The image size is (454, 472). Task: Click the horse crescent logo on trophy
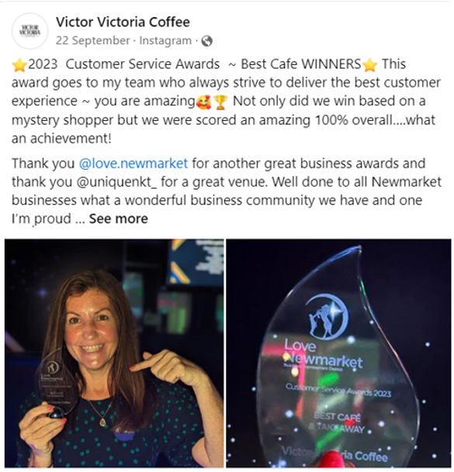point(328,317)
